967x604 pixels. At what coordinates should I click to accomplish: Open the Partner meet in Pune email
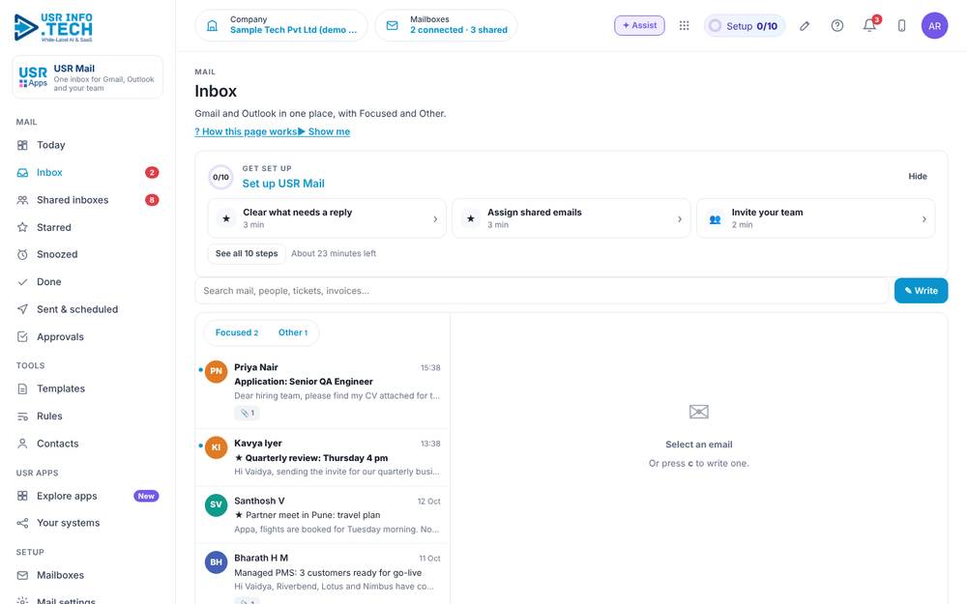(323, 515)
